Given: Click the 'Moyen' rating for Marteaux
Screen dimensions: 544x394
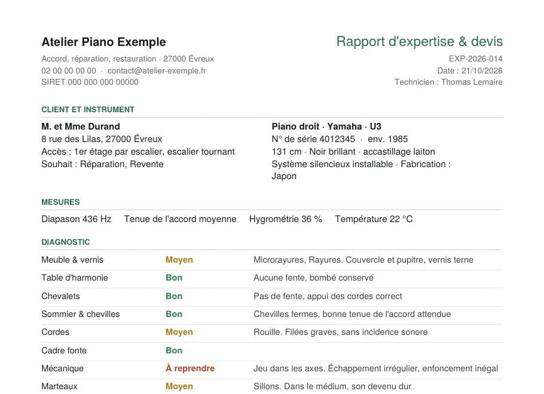Looking at the screenshot, I should tap(179, 387).
